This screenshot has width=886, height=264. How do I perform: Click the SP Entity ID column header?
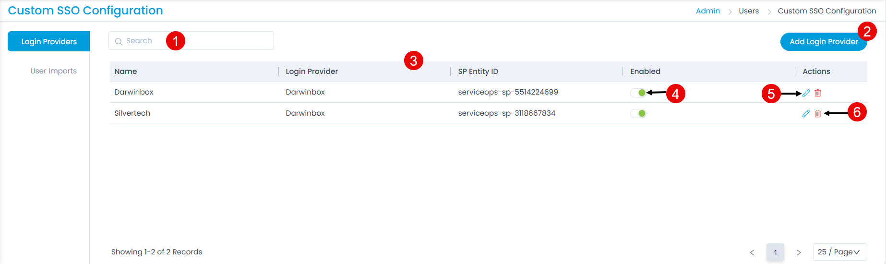click(478, 72)
